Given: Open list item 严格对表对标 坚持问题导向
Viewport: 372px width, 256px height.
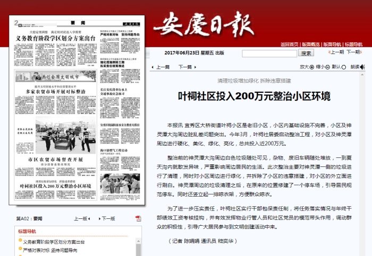Looking at the screenshot, I should pyautogui.click(x=50, y=250).
